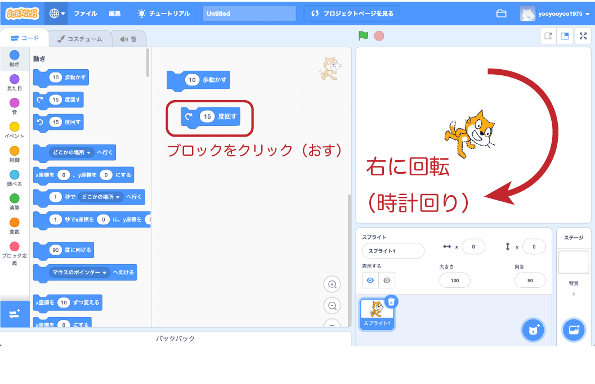Click プロジェクトページを見る button

click(x=352, y=13)
